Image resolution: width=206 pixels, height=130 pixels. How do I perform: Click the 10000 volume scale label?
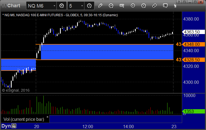[x=189, y=95]
